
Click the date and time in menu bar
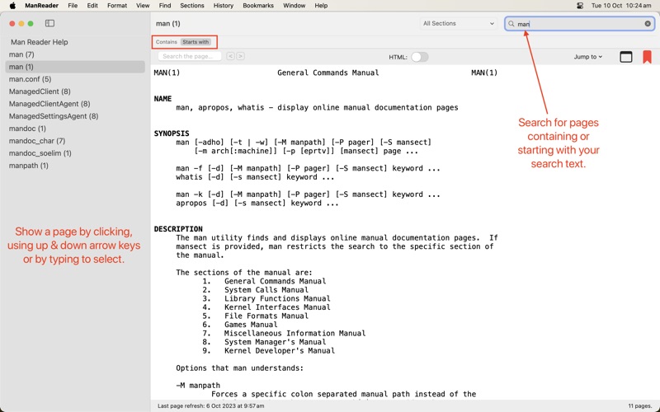621,6
